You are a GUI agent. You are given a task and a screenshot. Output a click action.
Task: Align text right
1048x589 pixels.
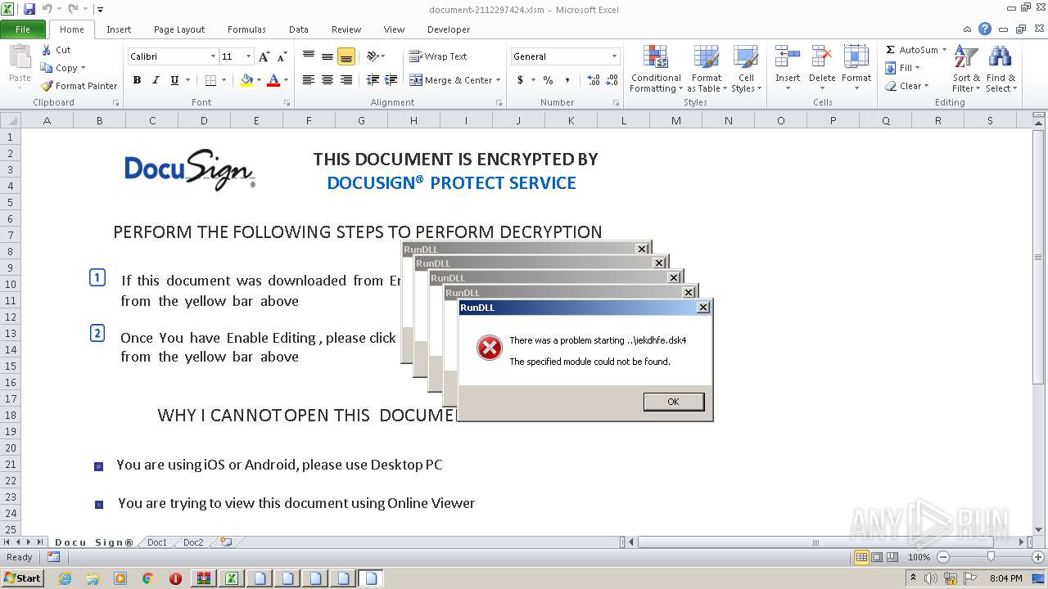coord(346,80)
